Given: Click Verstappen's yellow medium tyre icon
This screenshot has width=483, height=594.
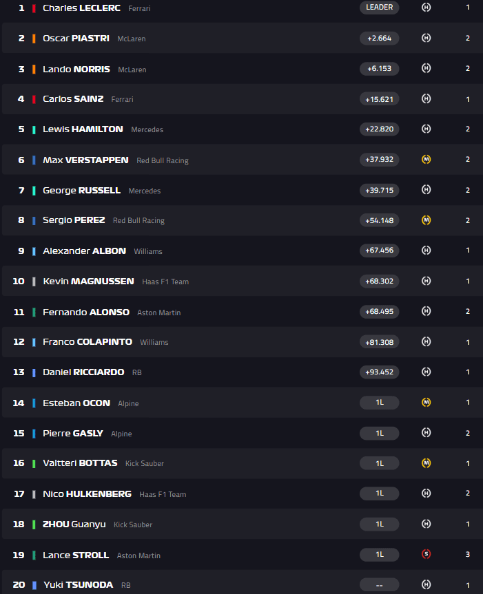Looking at the screenshot, I should pyautogui.click(x=426, y=160).
